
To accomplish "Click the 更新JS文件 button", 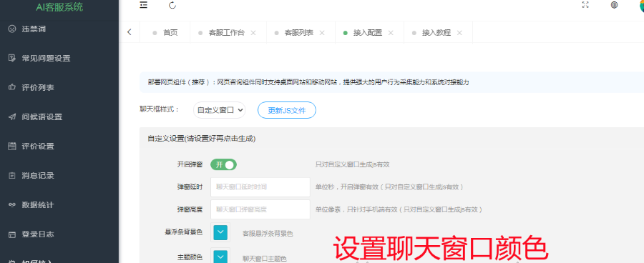I will pyautogui.click(x=287, y=110).
